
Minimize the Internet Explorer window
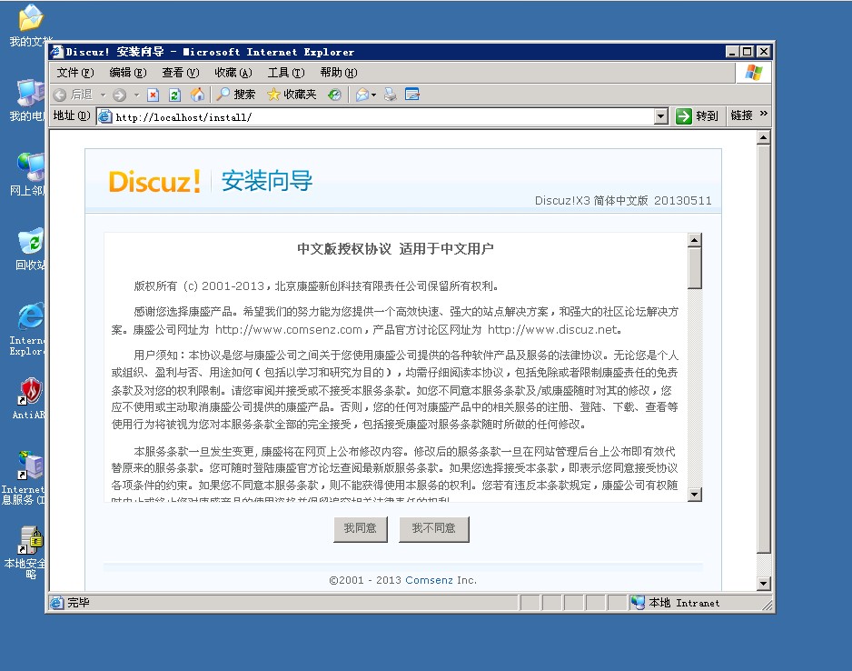[x=732, y=52]
